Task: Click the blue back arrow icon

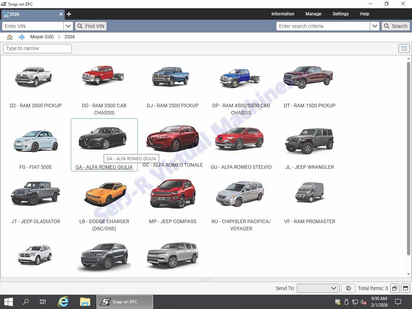Action: [x=21, y=37]
